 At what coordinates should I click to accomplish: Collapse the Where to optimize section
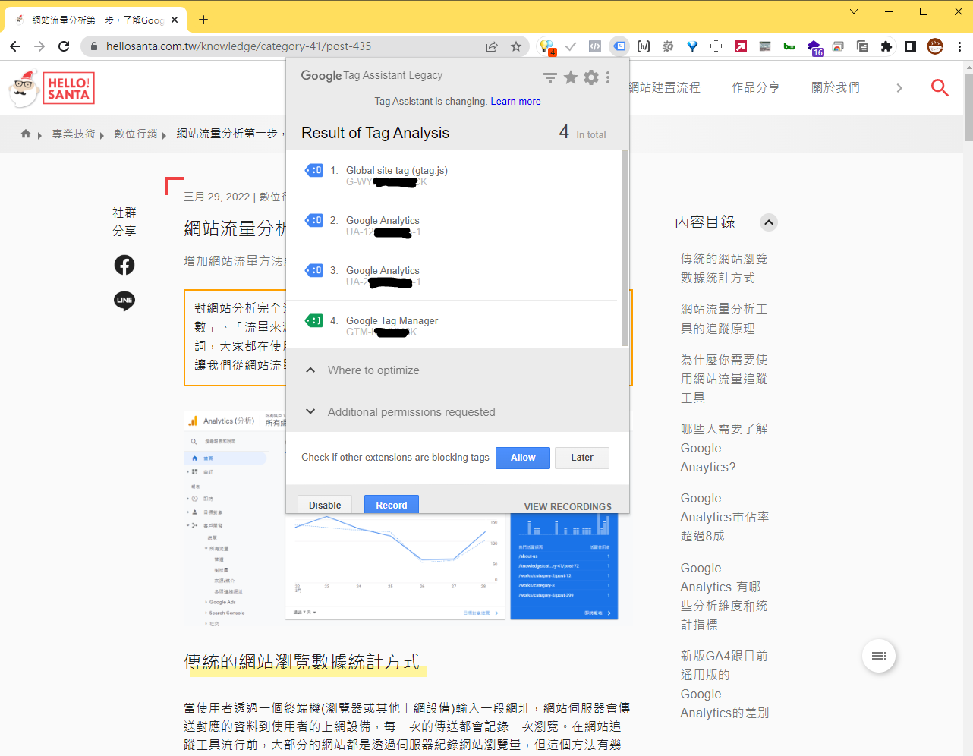tap(310, 370)
